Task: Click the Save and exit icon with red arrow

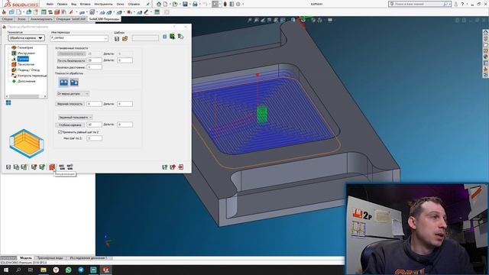Action: [173, 167]
